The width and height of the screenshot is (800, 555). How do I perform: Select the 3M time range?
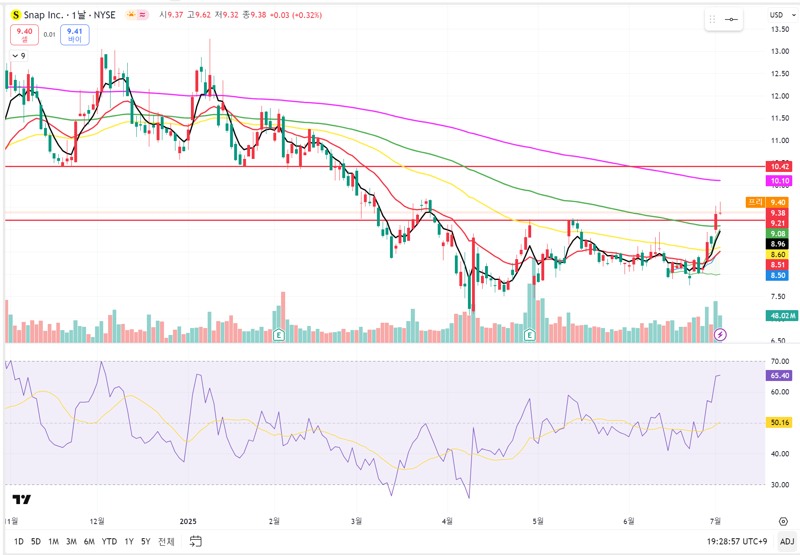click(x=71, y=542)
